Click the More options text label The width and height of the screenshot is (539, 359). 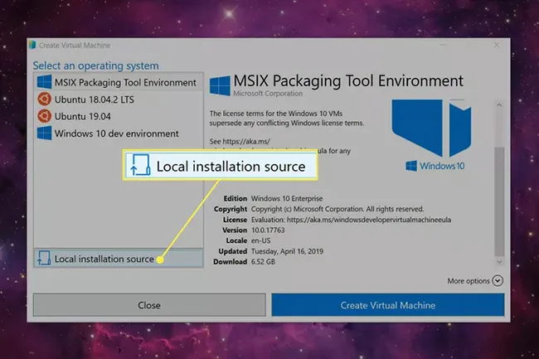click(468, 281)
